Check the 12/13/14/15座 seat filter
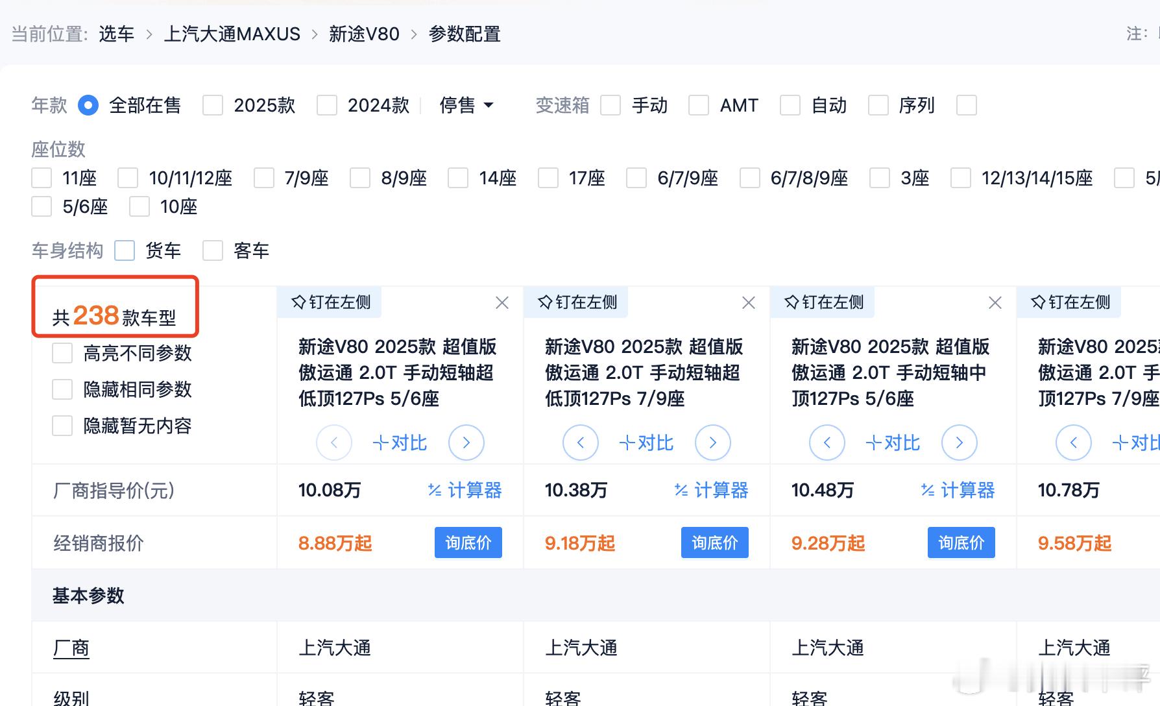 (x=961, y=178)
